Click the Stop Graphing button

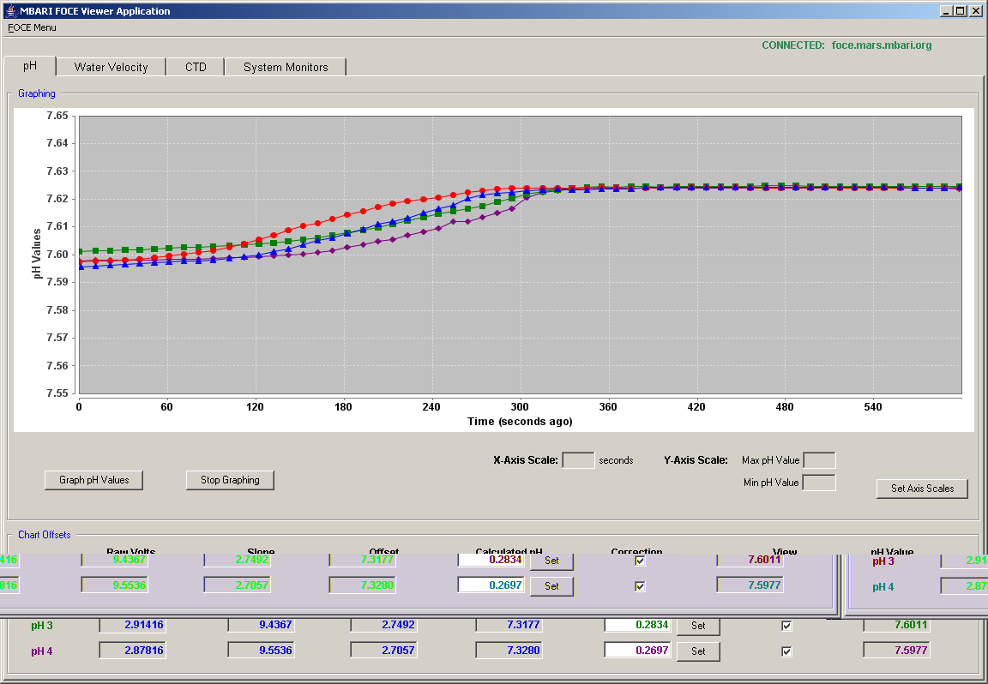click(230, 480)
